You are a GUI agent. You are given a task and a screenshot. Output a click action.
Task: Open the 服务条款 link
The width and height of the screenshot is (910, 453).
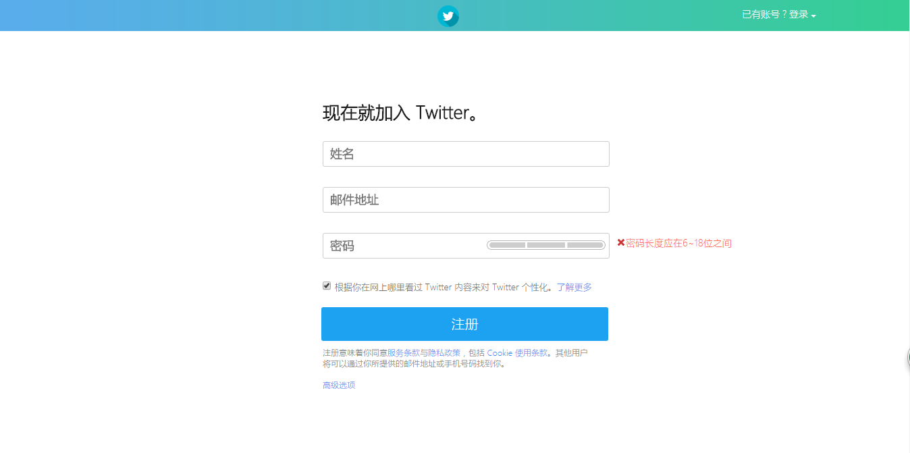pos(404,352)
